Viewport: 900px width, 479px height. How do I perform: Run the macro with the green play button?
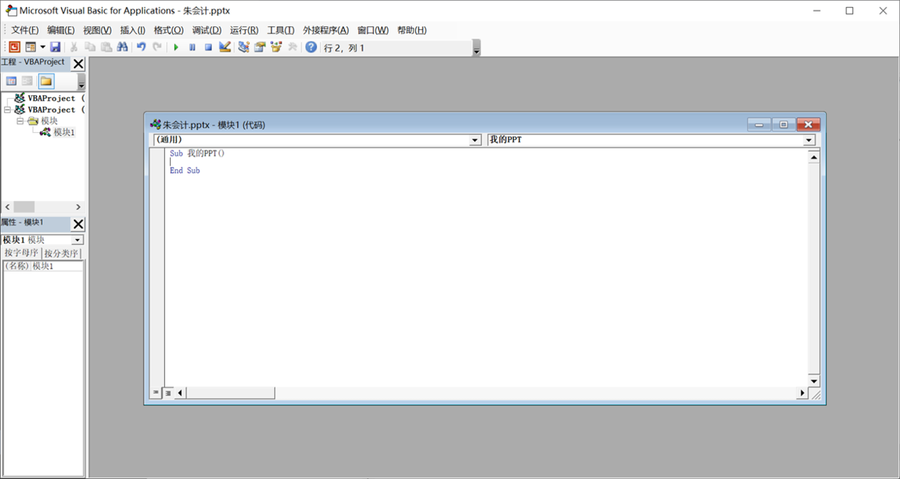tap(176, 47)
